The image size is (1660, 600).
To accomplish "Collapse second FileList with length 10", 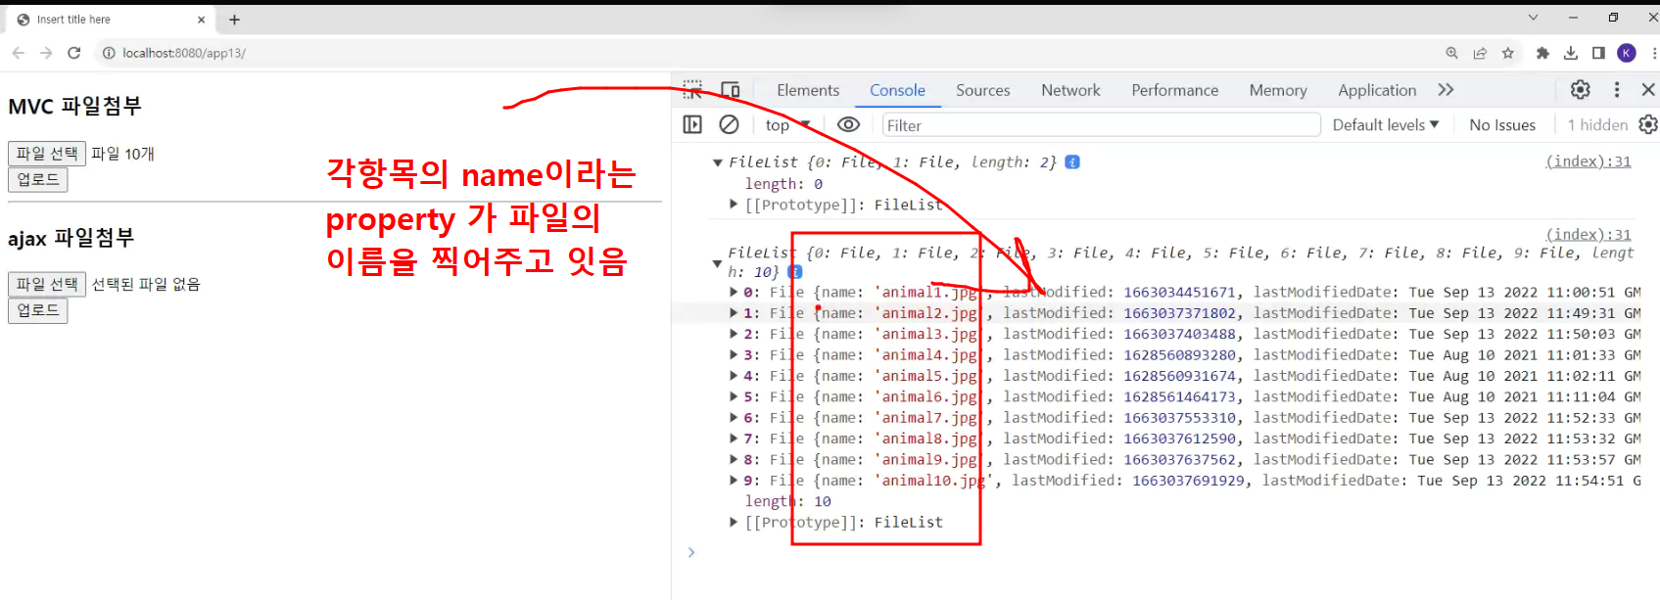I will [717, 264].
